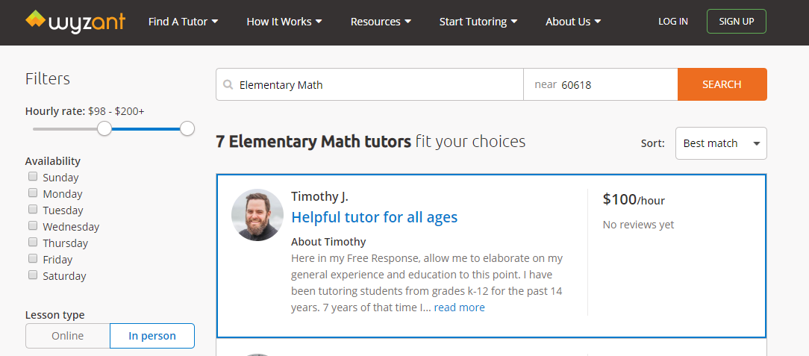This screenshot has height=356, width=809.
Task: Enable Saturday availability checkbox
Action: [33, 275]
